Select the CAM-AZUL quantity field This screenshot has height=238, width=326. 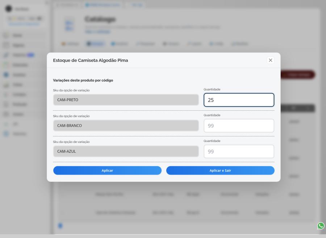click(239, 151)
